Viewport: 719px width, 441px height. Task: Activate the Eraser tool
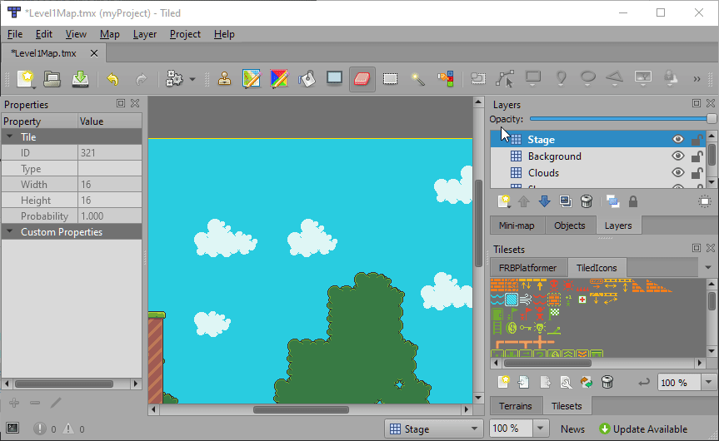[362, 79]
